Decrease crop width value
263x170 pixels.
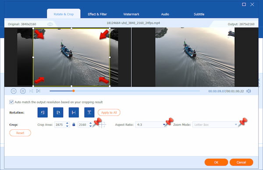67,126
